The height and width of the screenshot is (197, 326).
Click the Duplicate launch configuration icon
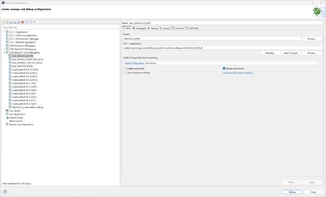click(x=18, y=22)
